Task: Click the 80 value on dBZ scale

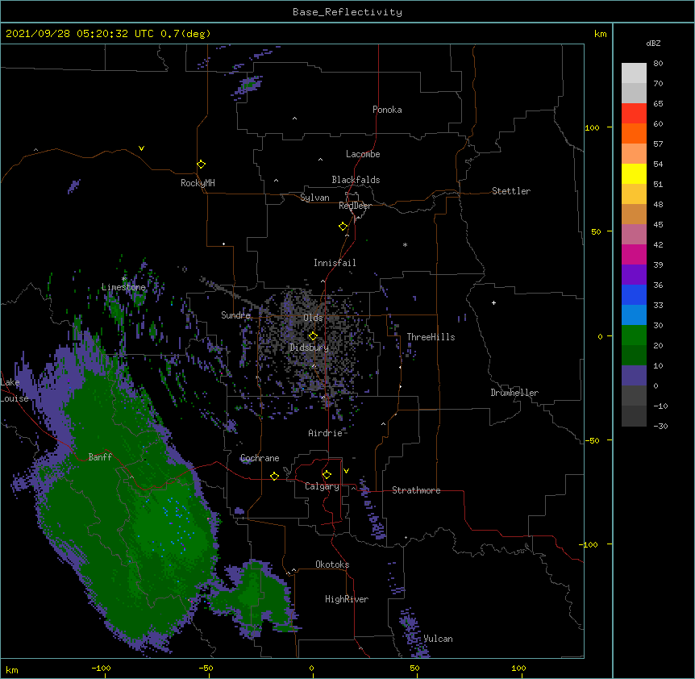Action: [658, 64]
